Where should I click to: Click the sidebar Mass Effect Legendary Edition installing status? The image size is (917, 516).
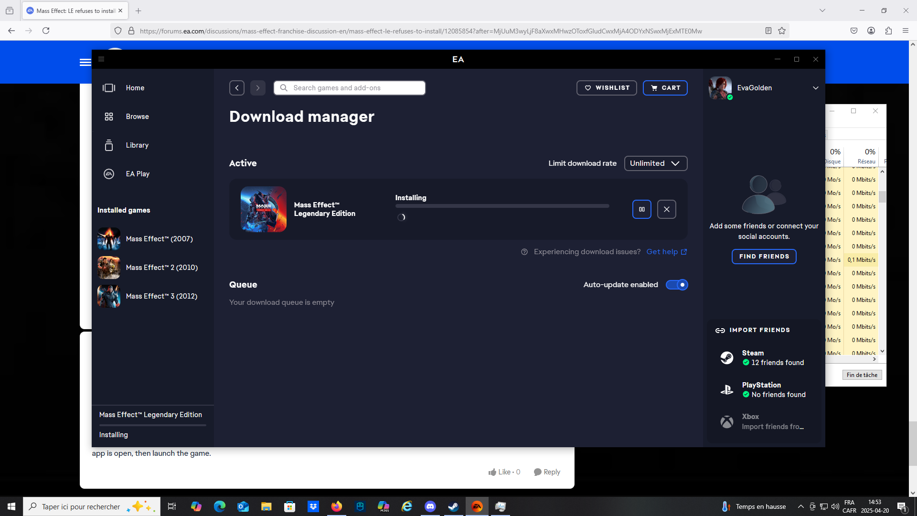coord(153,425)
